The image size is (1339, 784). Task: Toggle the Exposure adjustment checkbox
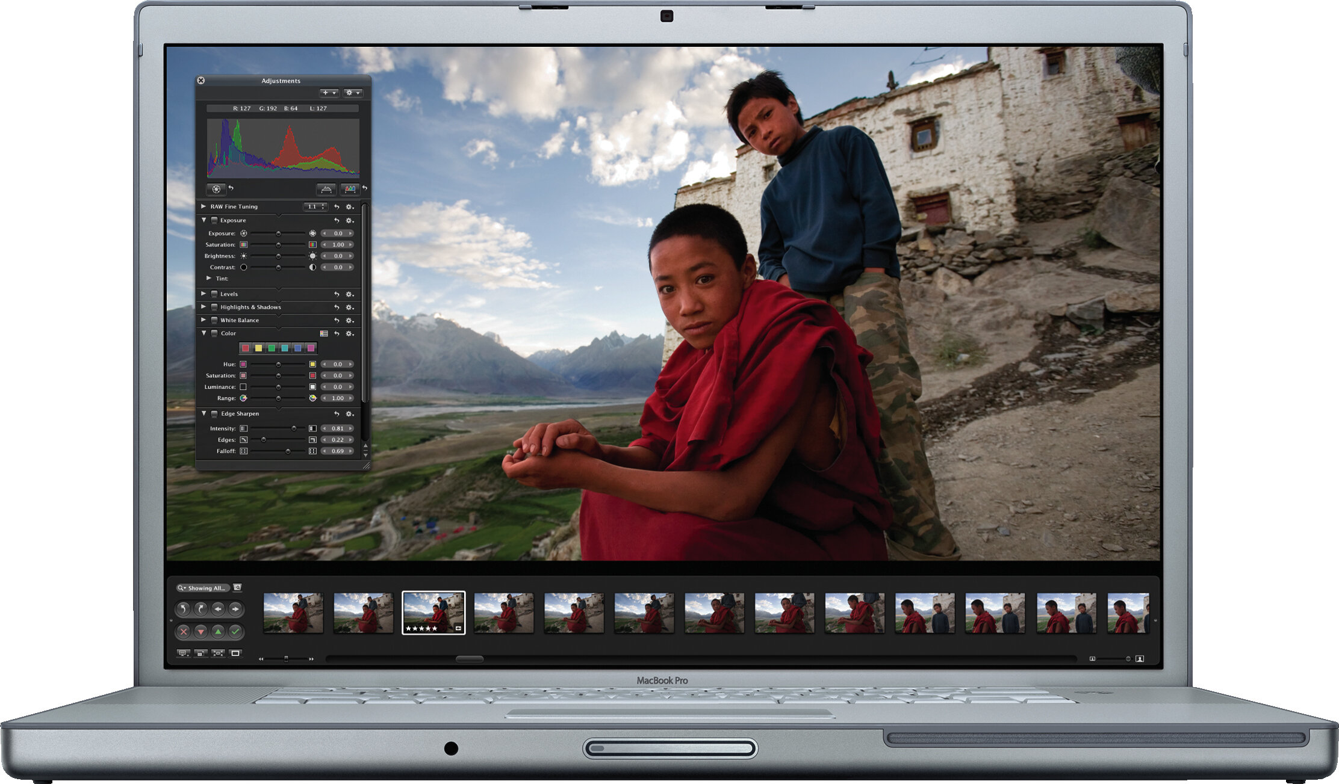214,220
